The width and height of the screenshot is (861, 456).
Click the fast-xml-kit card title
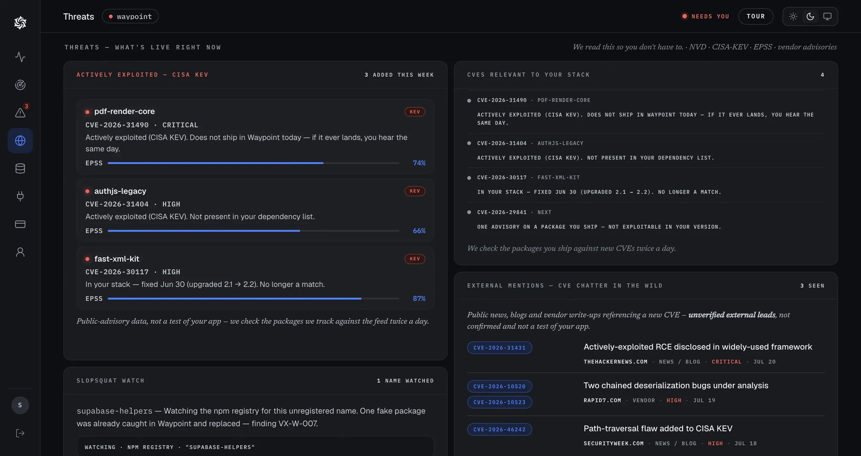(117, 259)
